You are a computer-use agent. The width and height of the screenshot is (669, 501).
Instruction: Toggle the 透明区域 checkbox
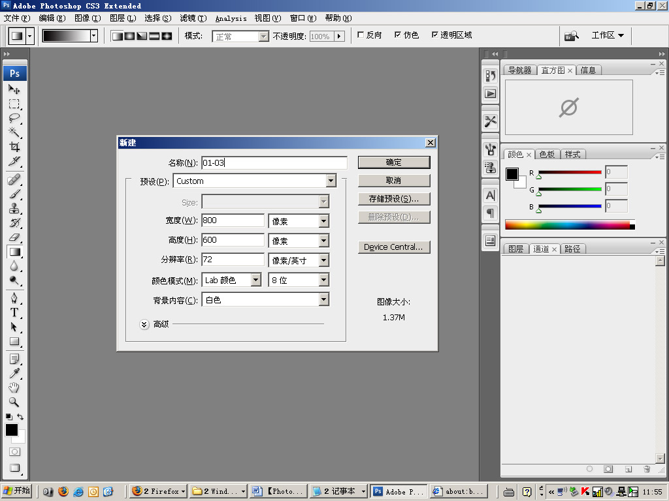click(x=434, y=35)
